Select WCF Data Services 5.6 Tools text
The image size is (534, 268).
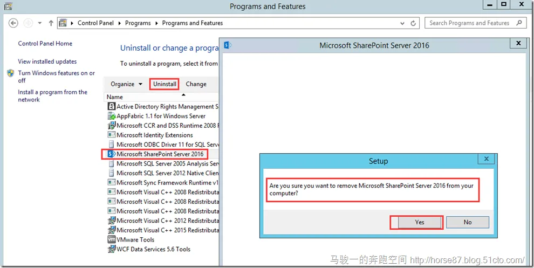coord(154,249)
